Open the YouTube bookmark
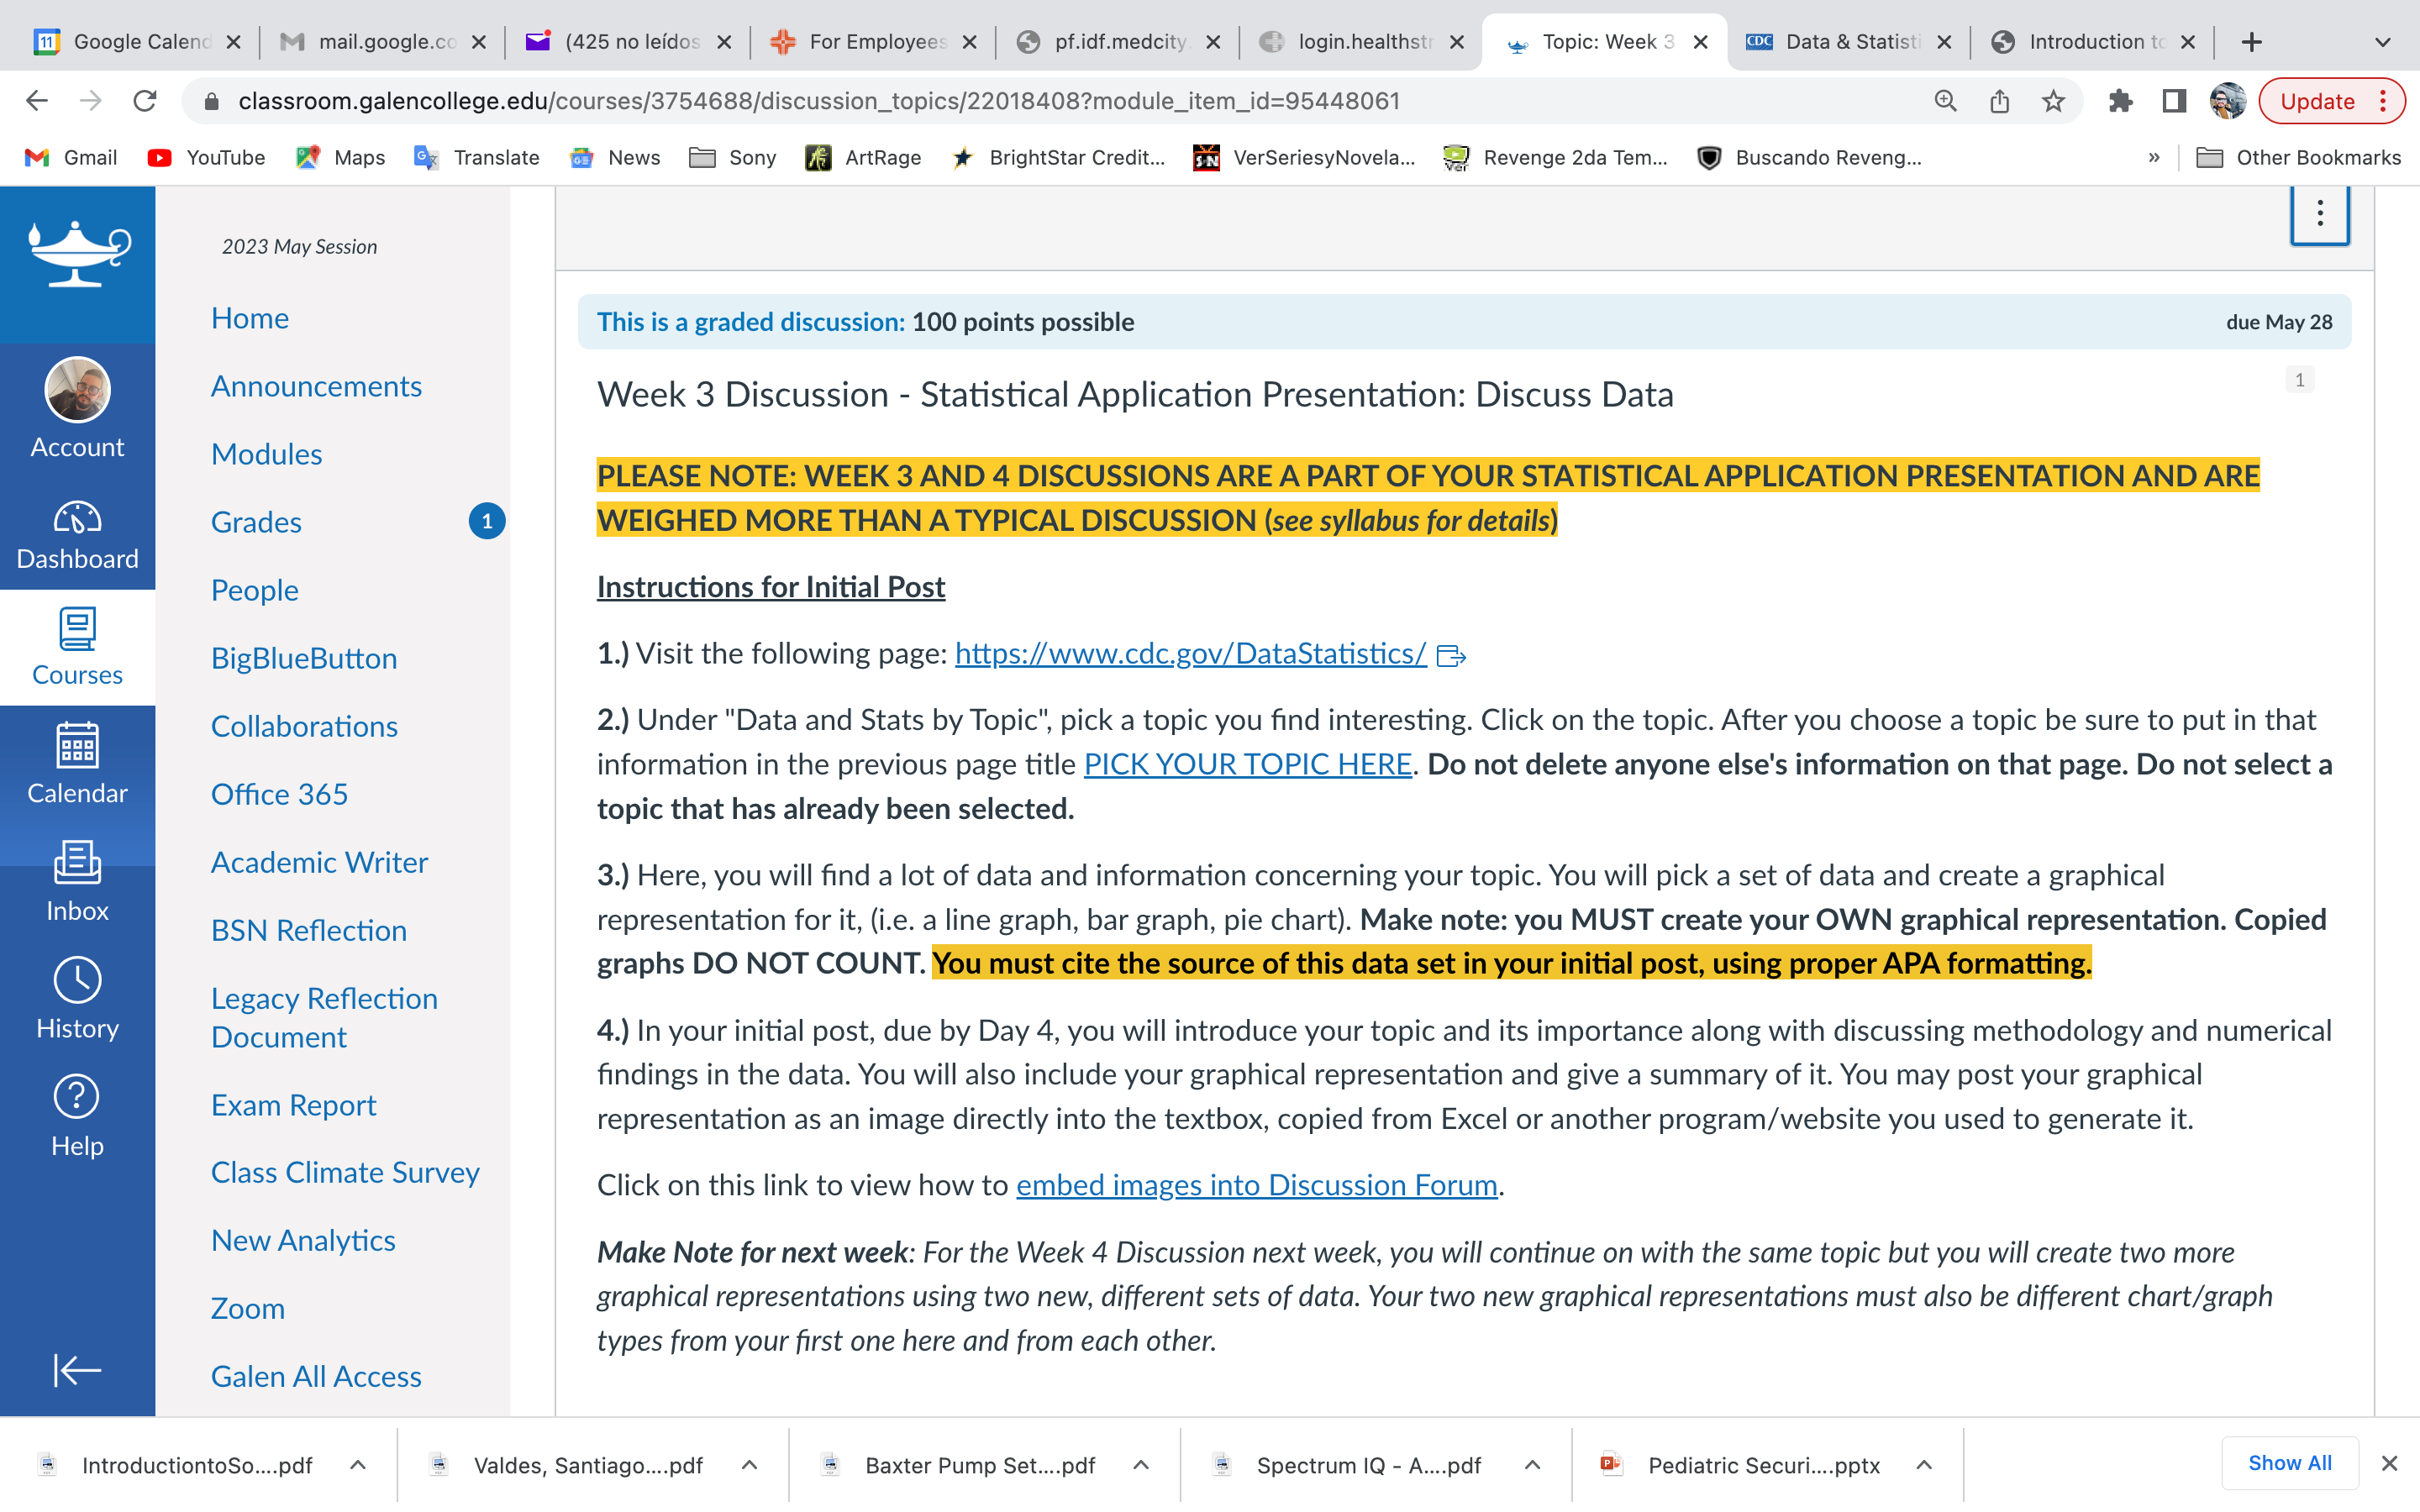The image size is (2420, 1512). click(206, 157)
